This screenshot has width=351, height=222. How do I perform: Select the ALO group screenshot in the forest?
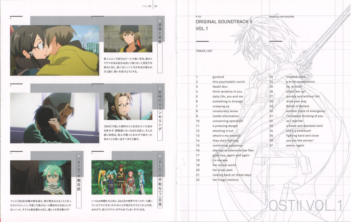point(122,177)
